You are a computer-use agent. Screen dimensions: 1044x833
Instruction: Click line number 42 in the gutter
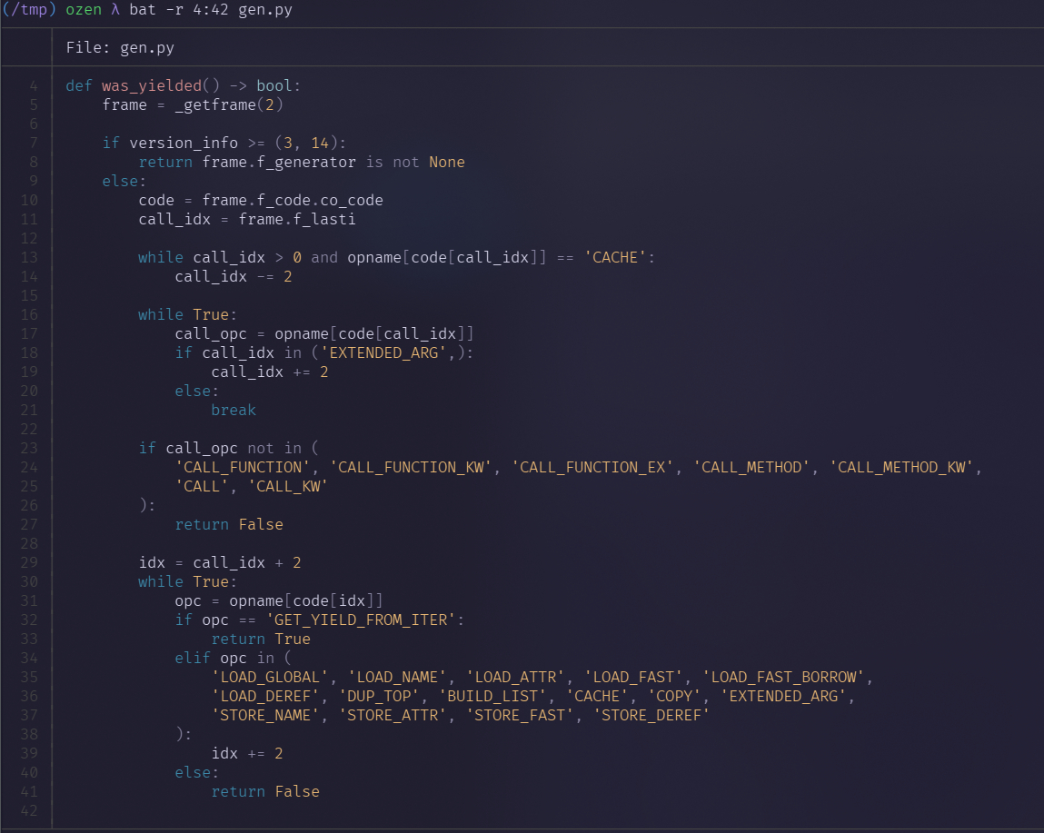click(x=29, y=810)
